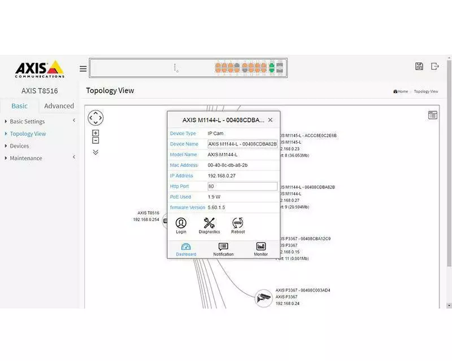Screen dimensions: 452x361
Task: Click the Login icon in device popup
Action: click(181, 225)
